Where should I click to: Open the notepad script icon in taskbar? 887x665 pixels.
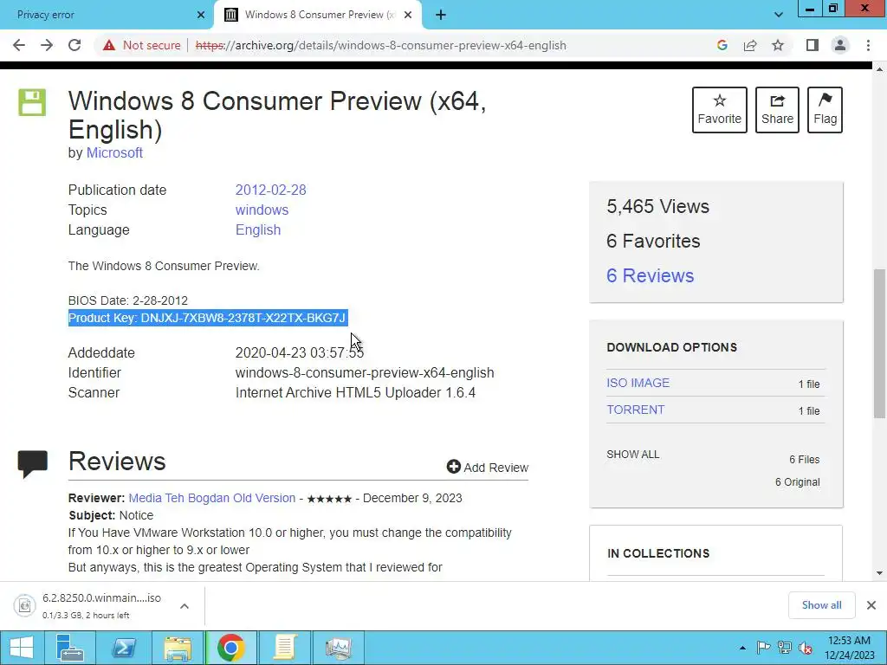click(x=284, y=648)
